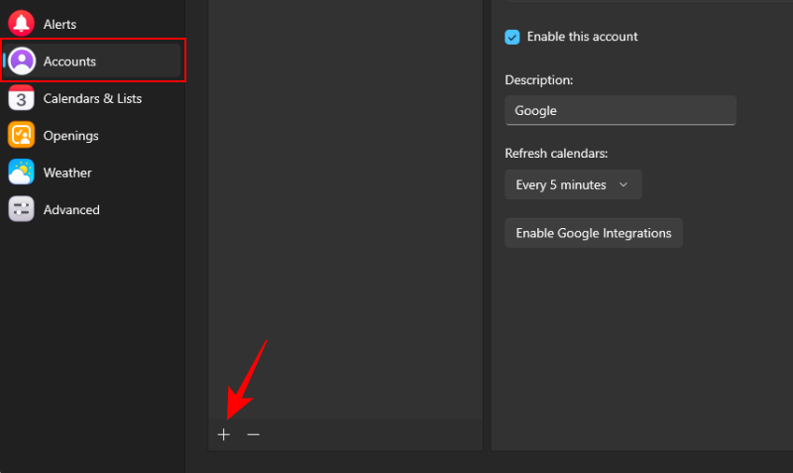Click the 'Enable this account' label text

tap(582, 37)
